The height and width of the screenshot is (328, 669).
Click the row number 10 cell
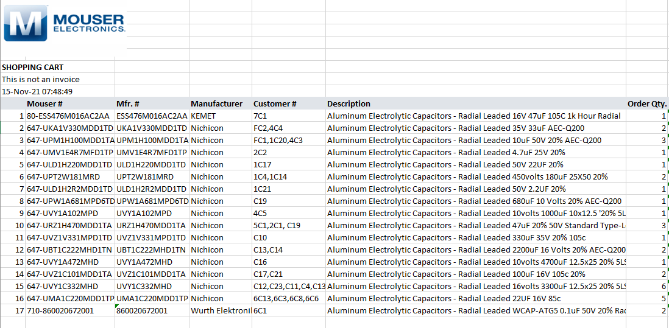click(x=20, y=226)
